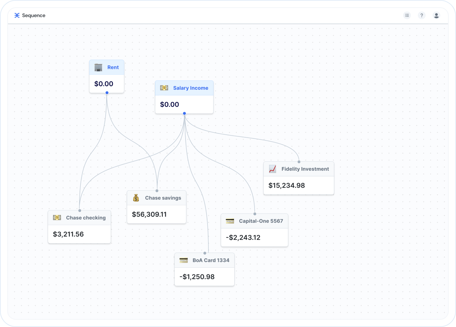Click the chart icon on Fidelity Investment
The image size is (456, 327).
click(x=272, y=169)
